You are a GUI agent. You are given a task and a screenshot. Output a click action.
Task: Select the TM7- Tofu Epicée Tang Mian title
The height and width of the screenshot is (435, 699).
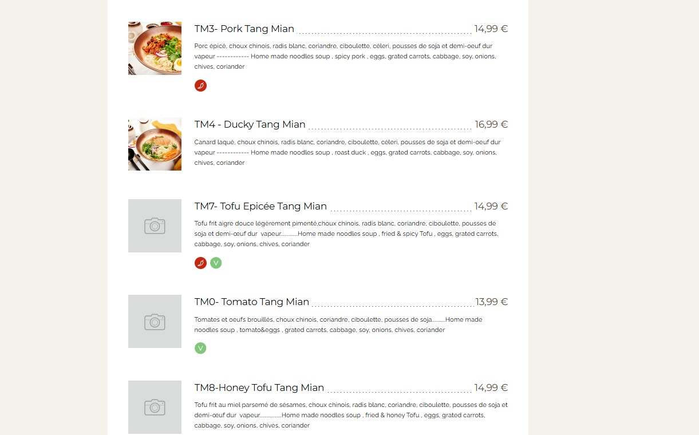(260, 206)
